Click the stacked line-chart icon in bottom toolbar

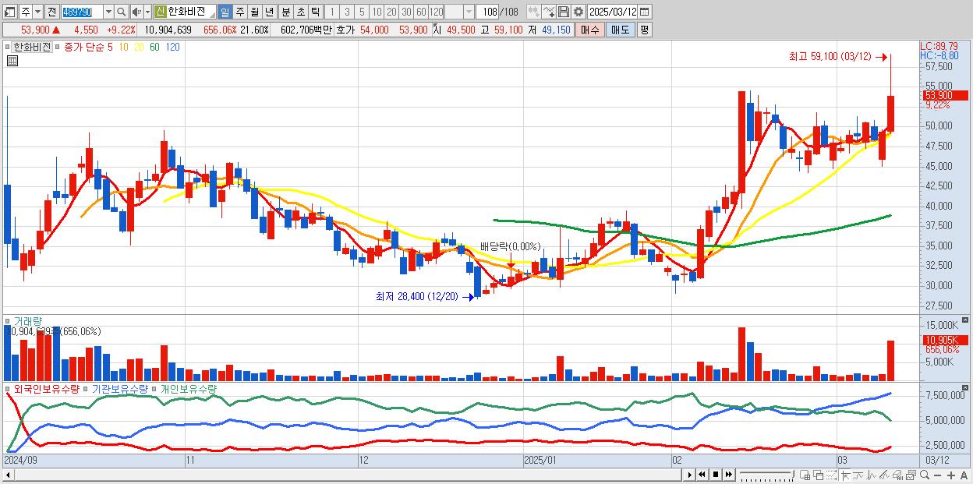[x=858, y=475]
